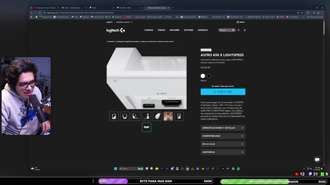
Task: Select the black color swatch
Action: 209,76
